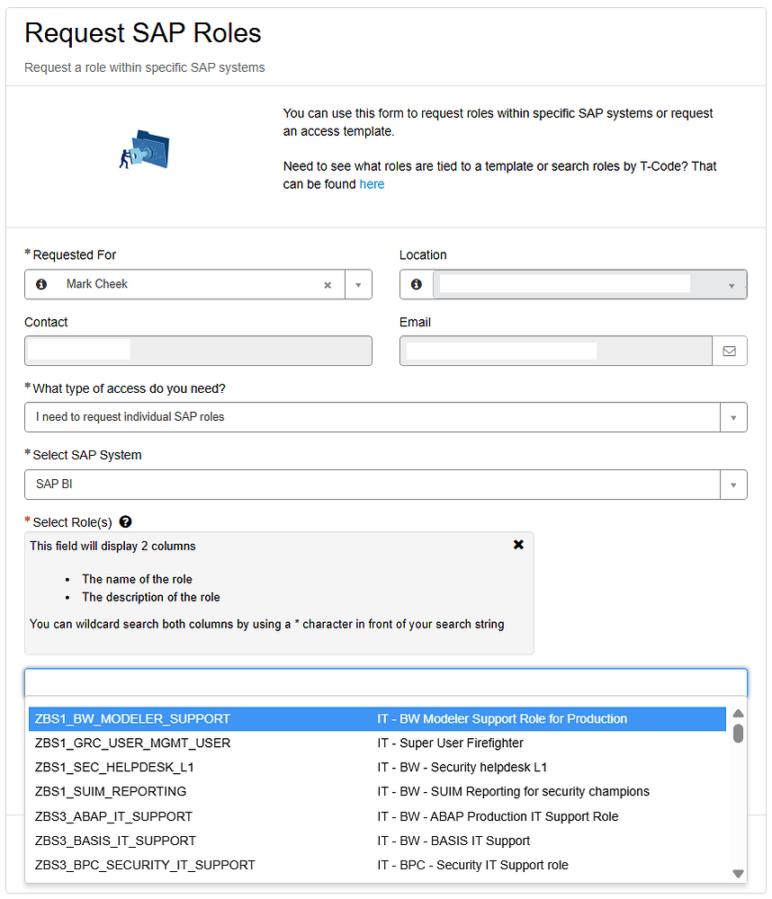Click the info icon beside Requested For
772x899 pixels.
41,284
